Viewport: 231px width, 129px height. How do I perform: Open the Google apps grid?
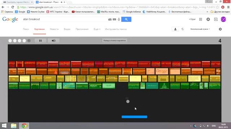click(201, 19)
